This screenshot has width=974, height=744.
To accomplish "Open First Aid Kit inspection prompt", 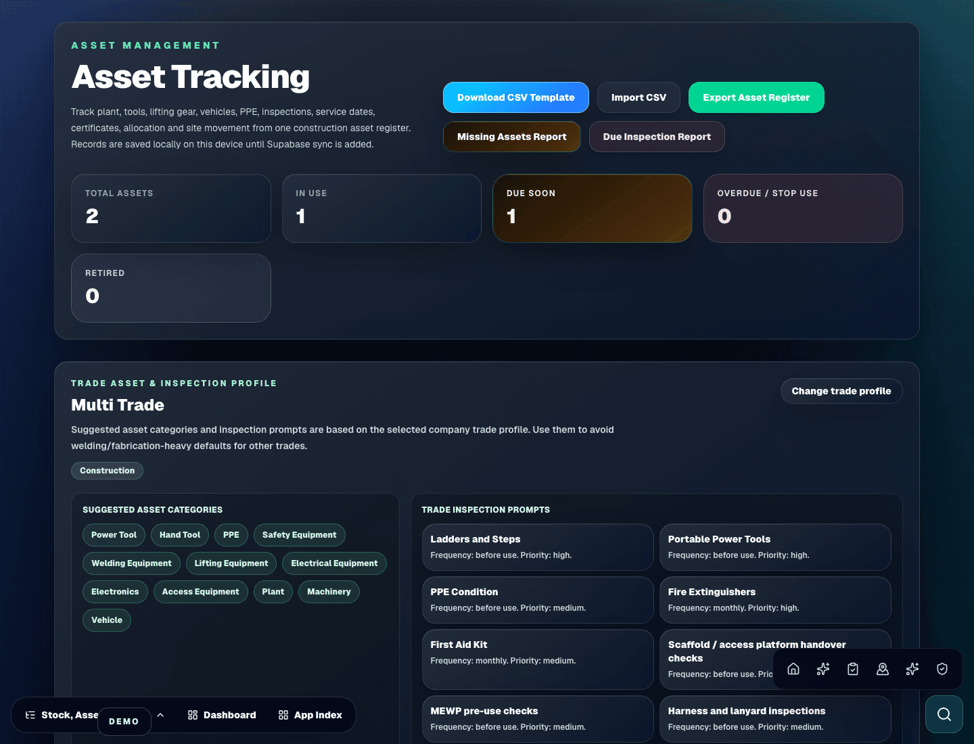I will point(538,659).
